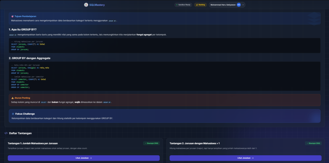329x163 pixels.
Task: Click the code brackets icon beside Daftar Tantangan
Action: pos(6,133)
